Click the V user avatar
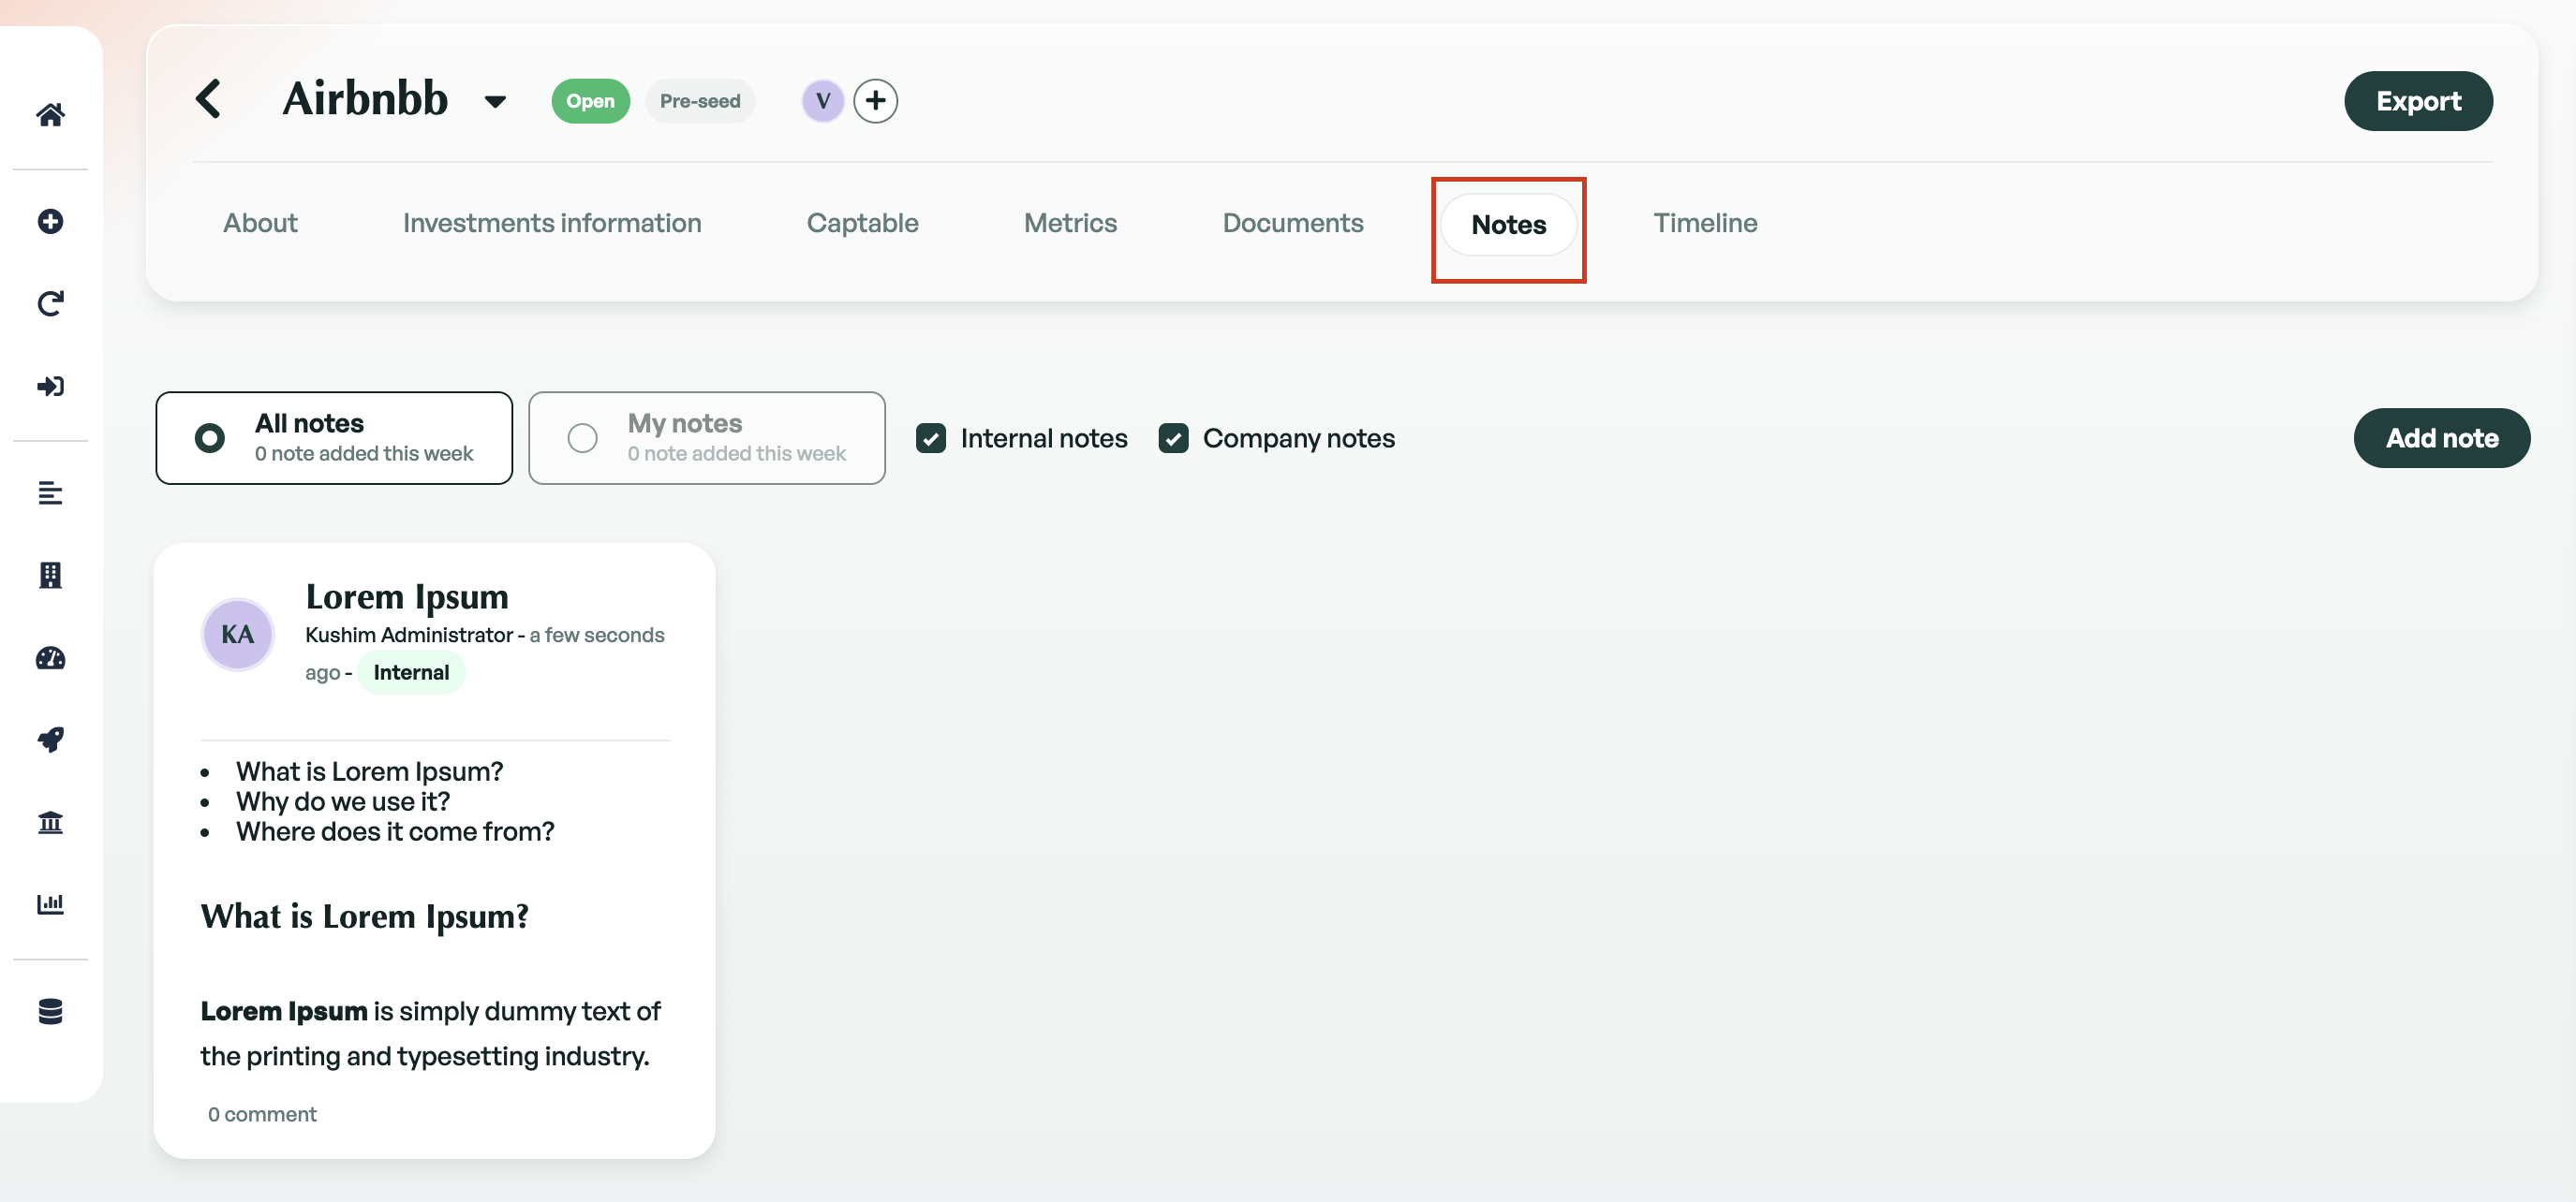Image resolution: width=2576 pixels, height=1202 pixels. coord(822,101)
